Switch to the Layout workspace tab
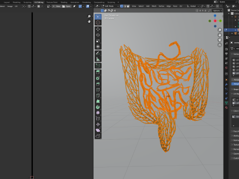 (x=6, y=2)
